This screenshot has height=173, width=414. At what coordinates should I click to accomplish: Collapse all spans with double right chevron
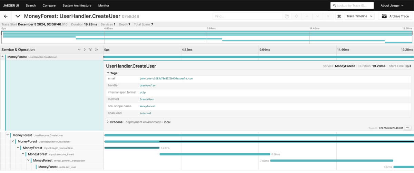pos(97,50)
